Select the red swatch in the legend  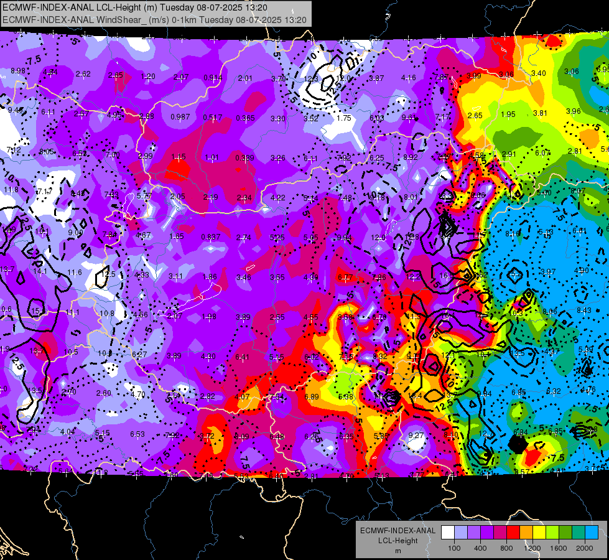pos(513,533)
